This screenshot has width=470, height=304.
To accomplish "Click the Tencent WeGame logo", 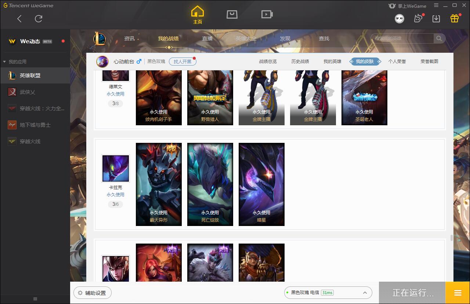I will (29, 5).
